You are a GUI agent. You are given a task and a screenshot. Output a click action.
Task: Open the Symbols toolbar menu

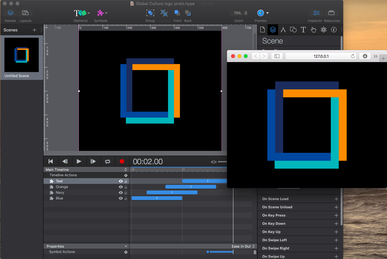tap(102, 13)
